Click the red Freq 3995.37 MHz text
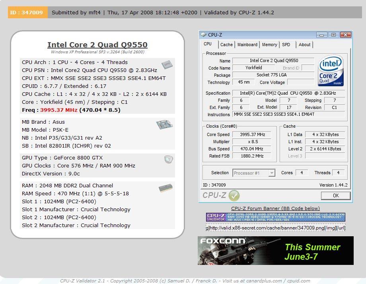 pyautogui.click(x=58, y=110)
